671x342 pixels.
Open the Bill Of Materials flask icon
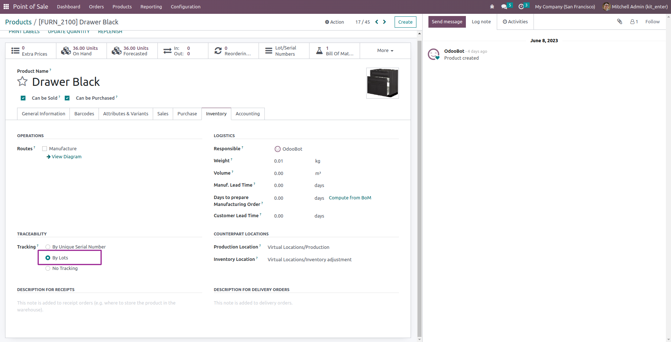[x=319, y=50]
